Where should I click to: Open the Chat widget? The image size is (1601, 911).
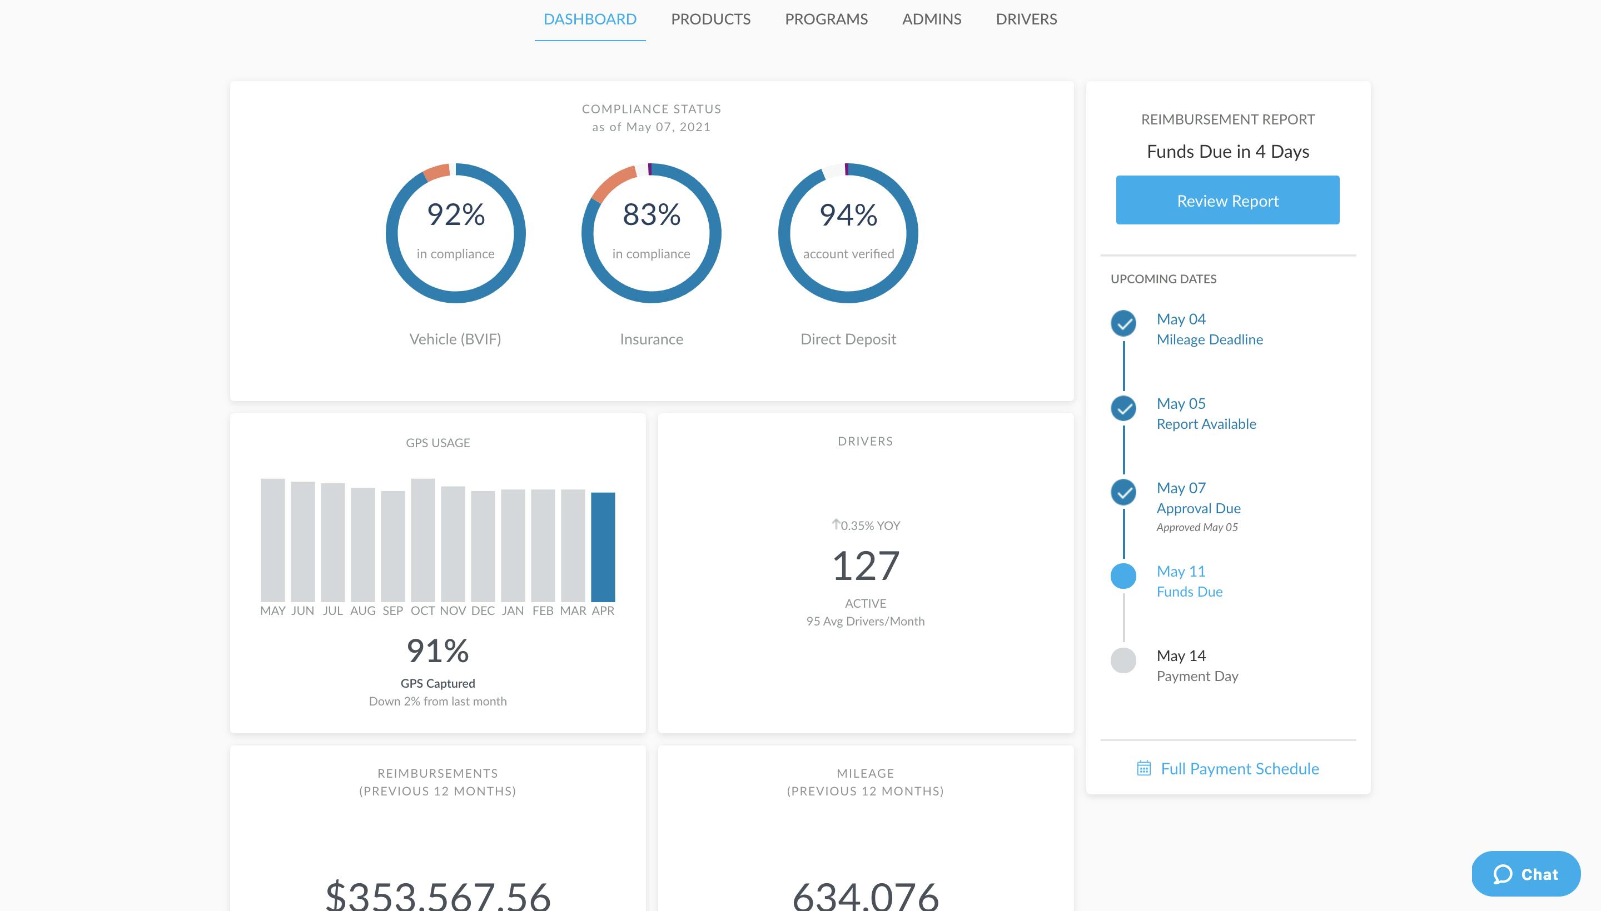point(1526,873)
